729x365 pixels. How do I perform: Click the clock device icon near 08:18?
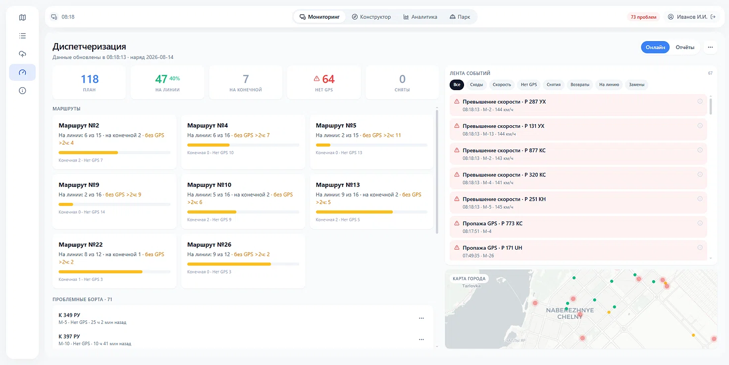tap(54, 17)
